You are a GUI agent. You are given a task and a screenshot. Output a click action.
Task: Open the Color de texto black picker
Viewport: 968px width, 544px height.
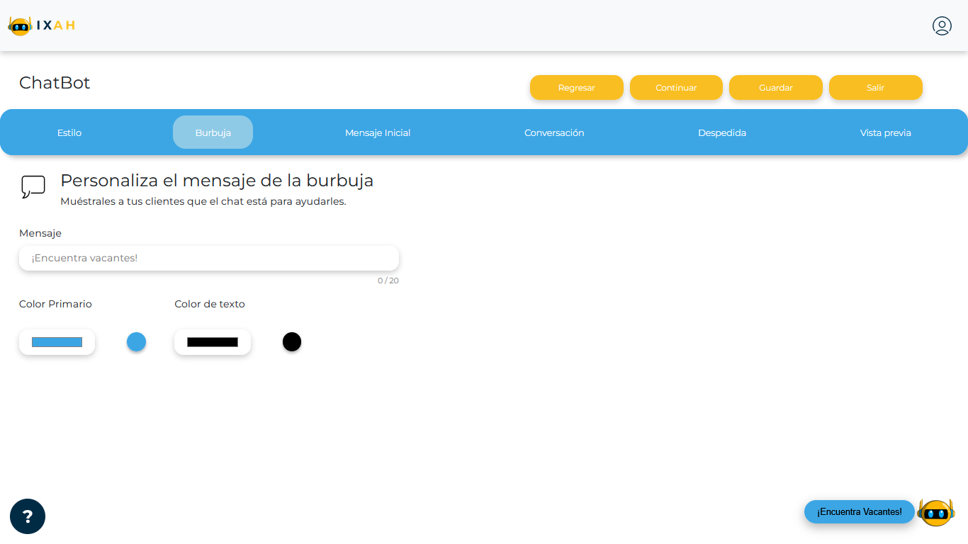tap(213, 342)
